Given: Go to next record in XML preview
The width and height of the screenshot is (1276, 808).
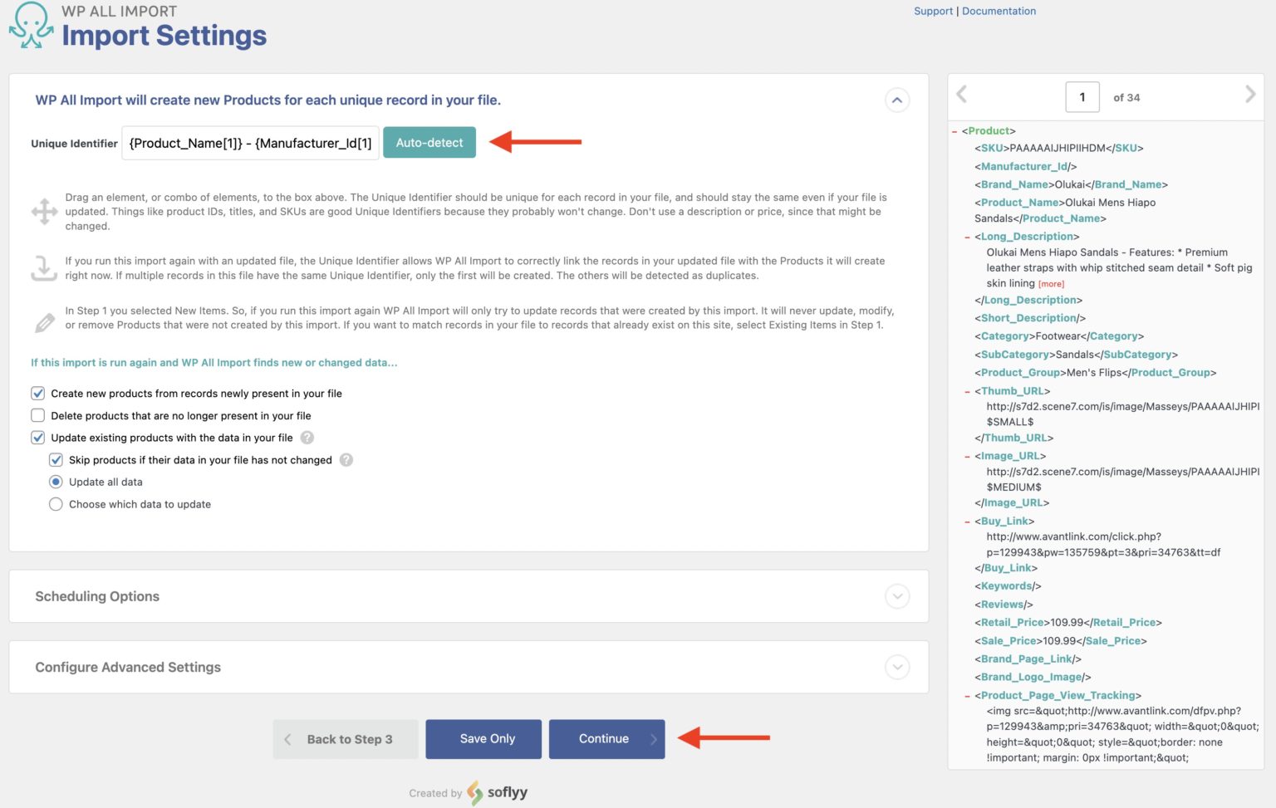Looking at the screenshot, I should click(1249, 95).
